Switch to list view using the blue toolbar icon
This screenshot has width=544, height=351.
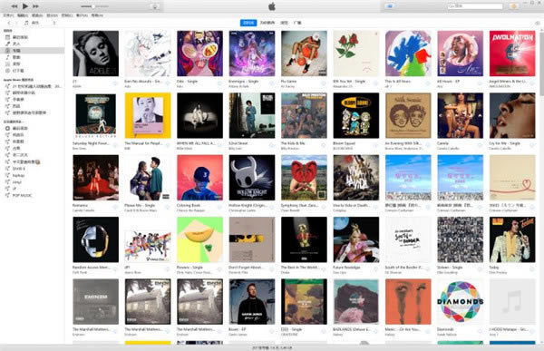point(390,6)
